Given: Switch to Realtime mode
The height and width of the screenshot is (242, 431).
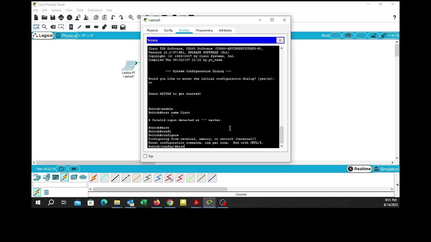Looking at the screenshot, I should coord(359,169).
